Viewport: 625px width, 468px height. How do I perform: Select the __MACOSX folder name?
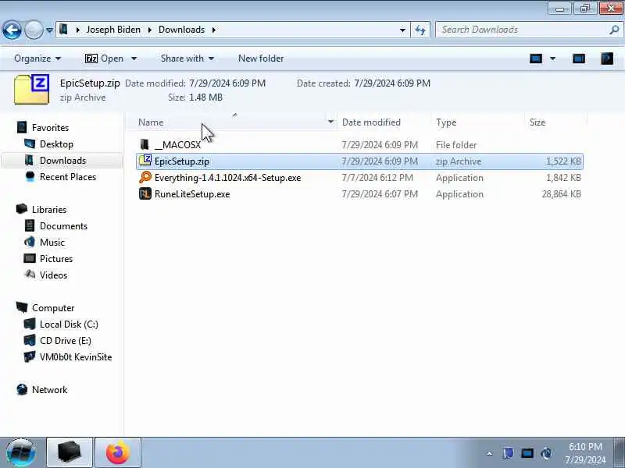tap(177, 145)
